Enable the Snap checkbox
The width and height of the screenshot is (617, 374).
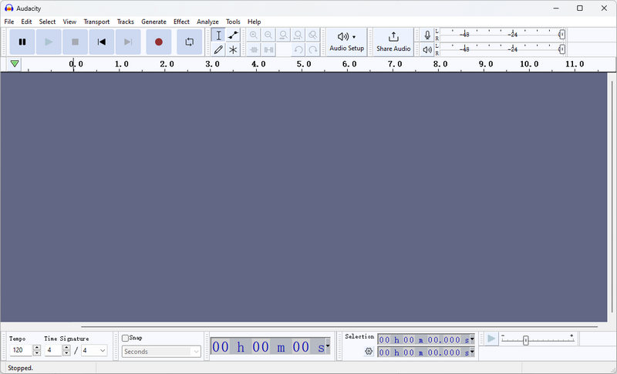pyautogui.click(x=125, y=338)
